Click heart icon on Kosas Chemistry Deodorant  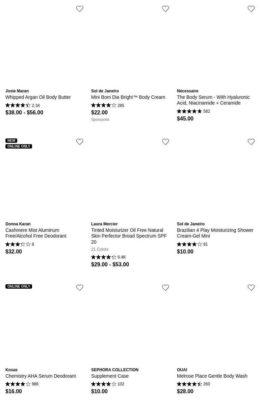point(80,288)
